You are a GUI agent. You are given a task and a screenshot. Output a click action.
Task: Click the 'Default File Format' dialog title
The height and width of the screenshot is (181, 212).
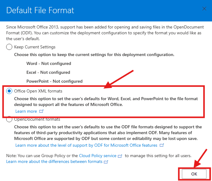(x=40, y=10)
